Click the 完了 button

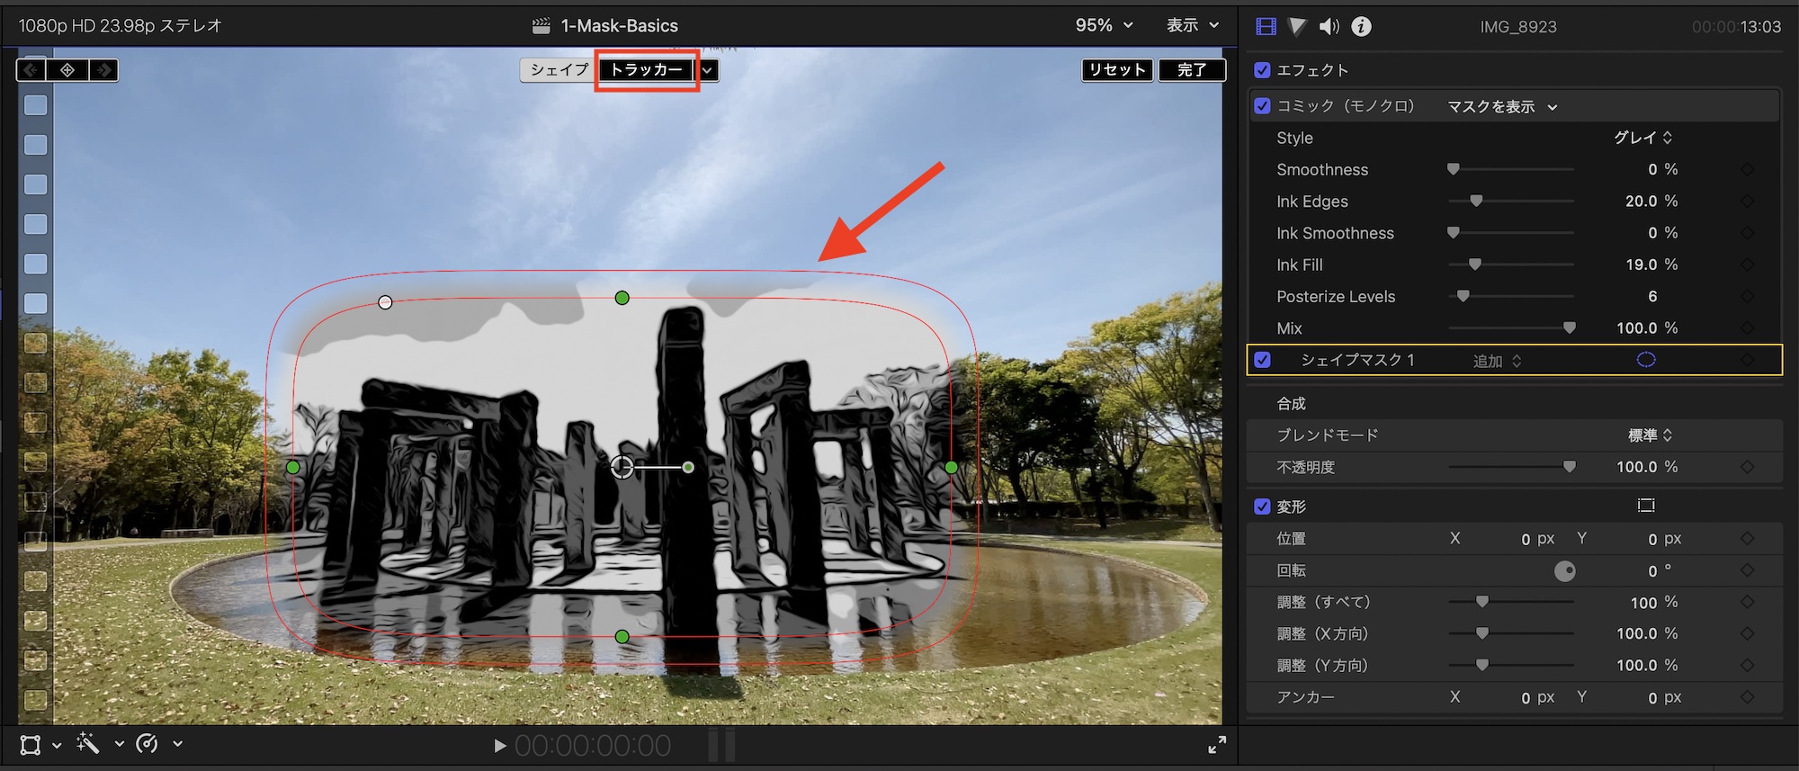click(x=1192, y=70)
